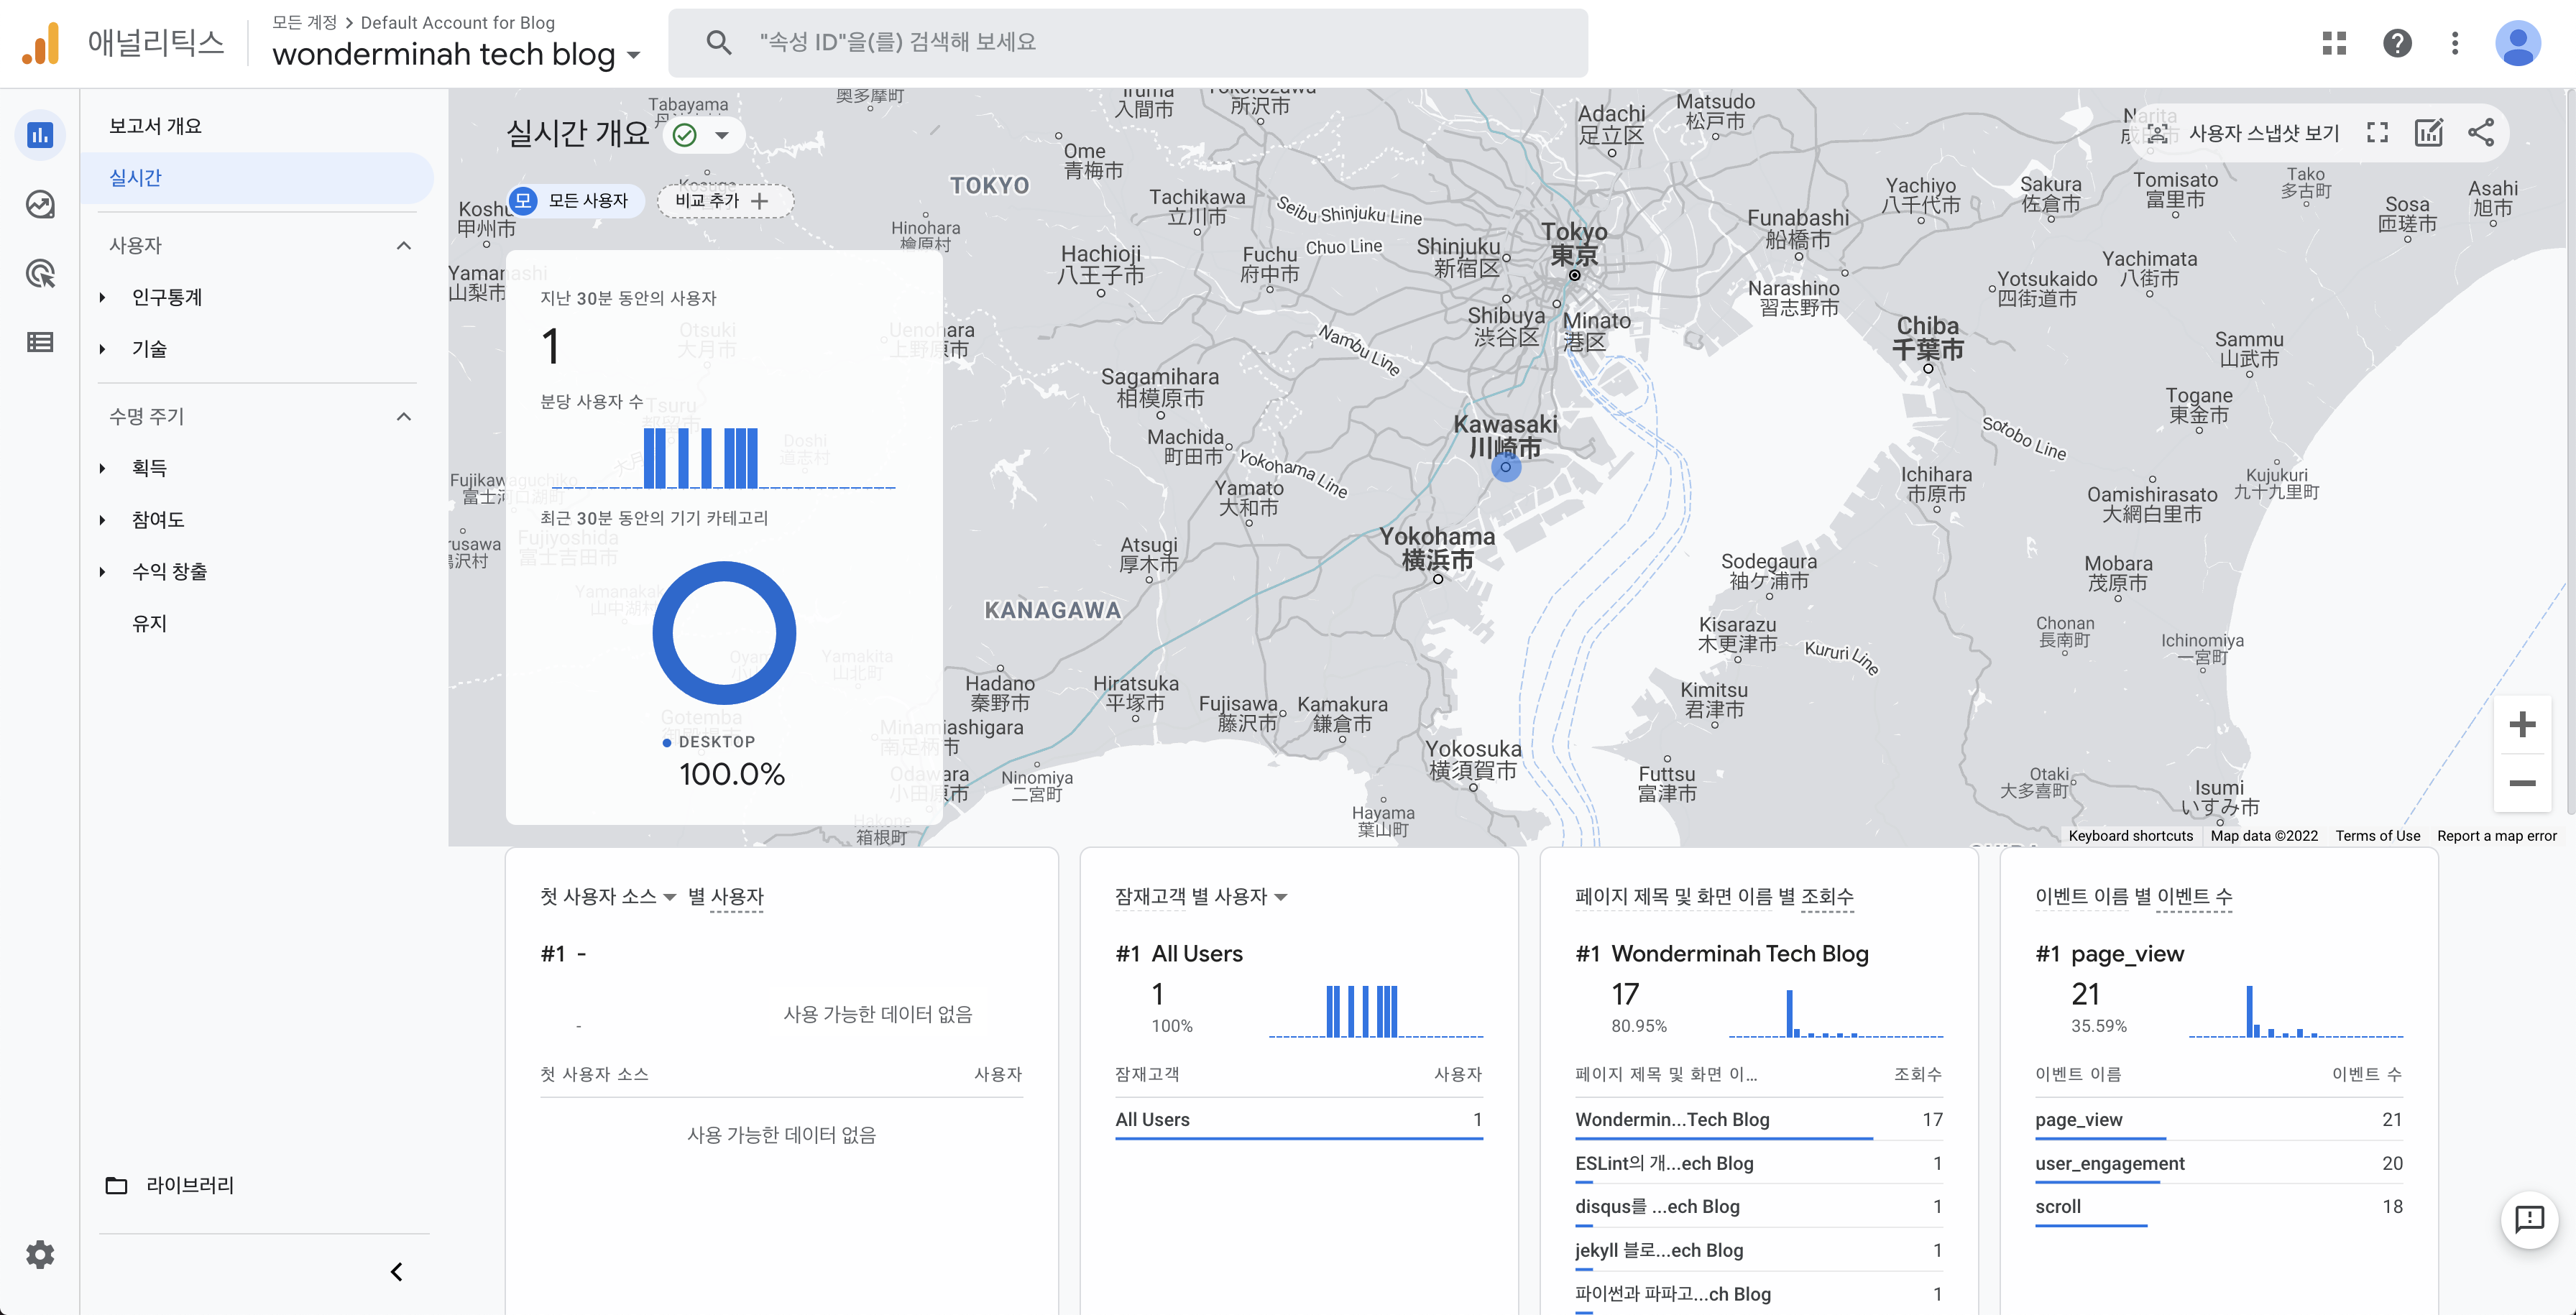2576x1315 pixels.
Task: Select 보고서 개요 in the sidebar
Action: (x=155, y=126)
